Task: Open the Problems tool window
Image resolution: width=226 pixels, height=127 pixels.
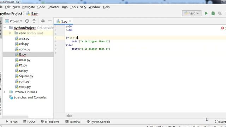Action: click(x=50, y=122)
